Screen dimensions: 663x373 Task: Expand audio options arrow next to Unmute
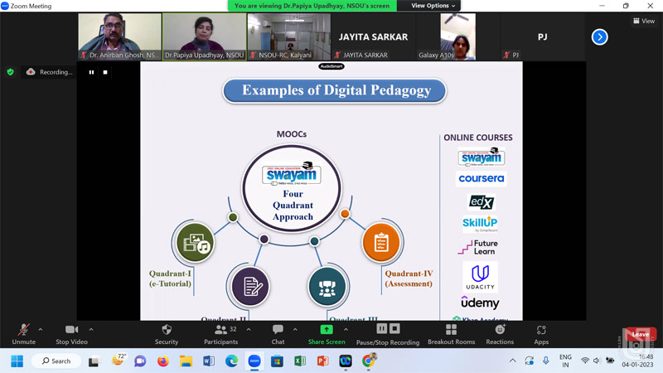click(41, 329)
